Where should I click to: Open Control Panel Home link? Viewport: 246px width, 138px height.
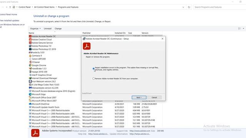click(8, 15)
